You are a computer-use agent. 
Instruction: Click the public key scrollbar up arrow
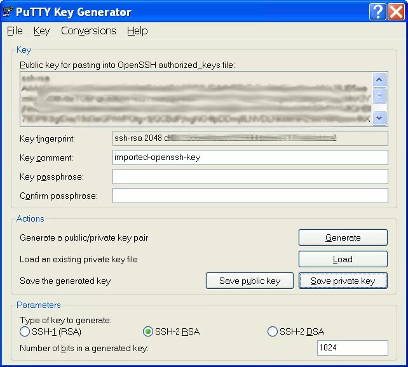379,80
